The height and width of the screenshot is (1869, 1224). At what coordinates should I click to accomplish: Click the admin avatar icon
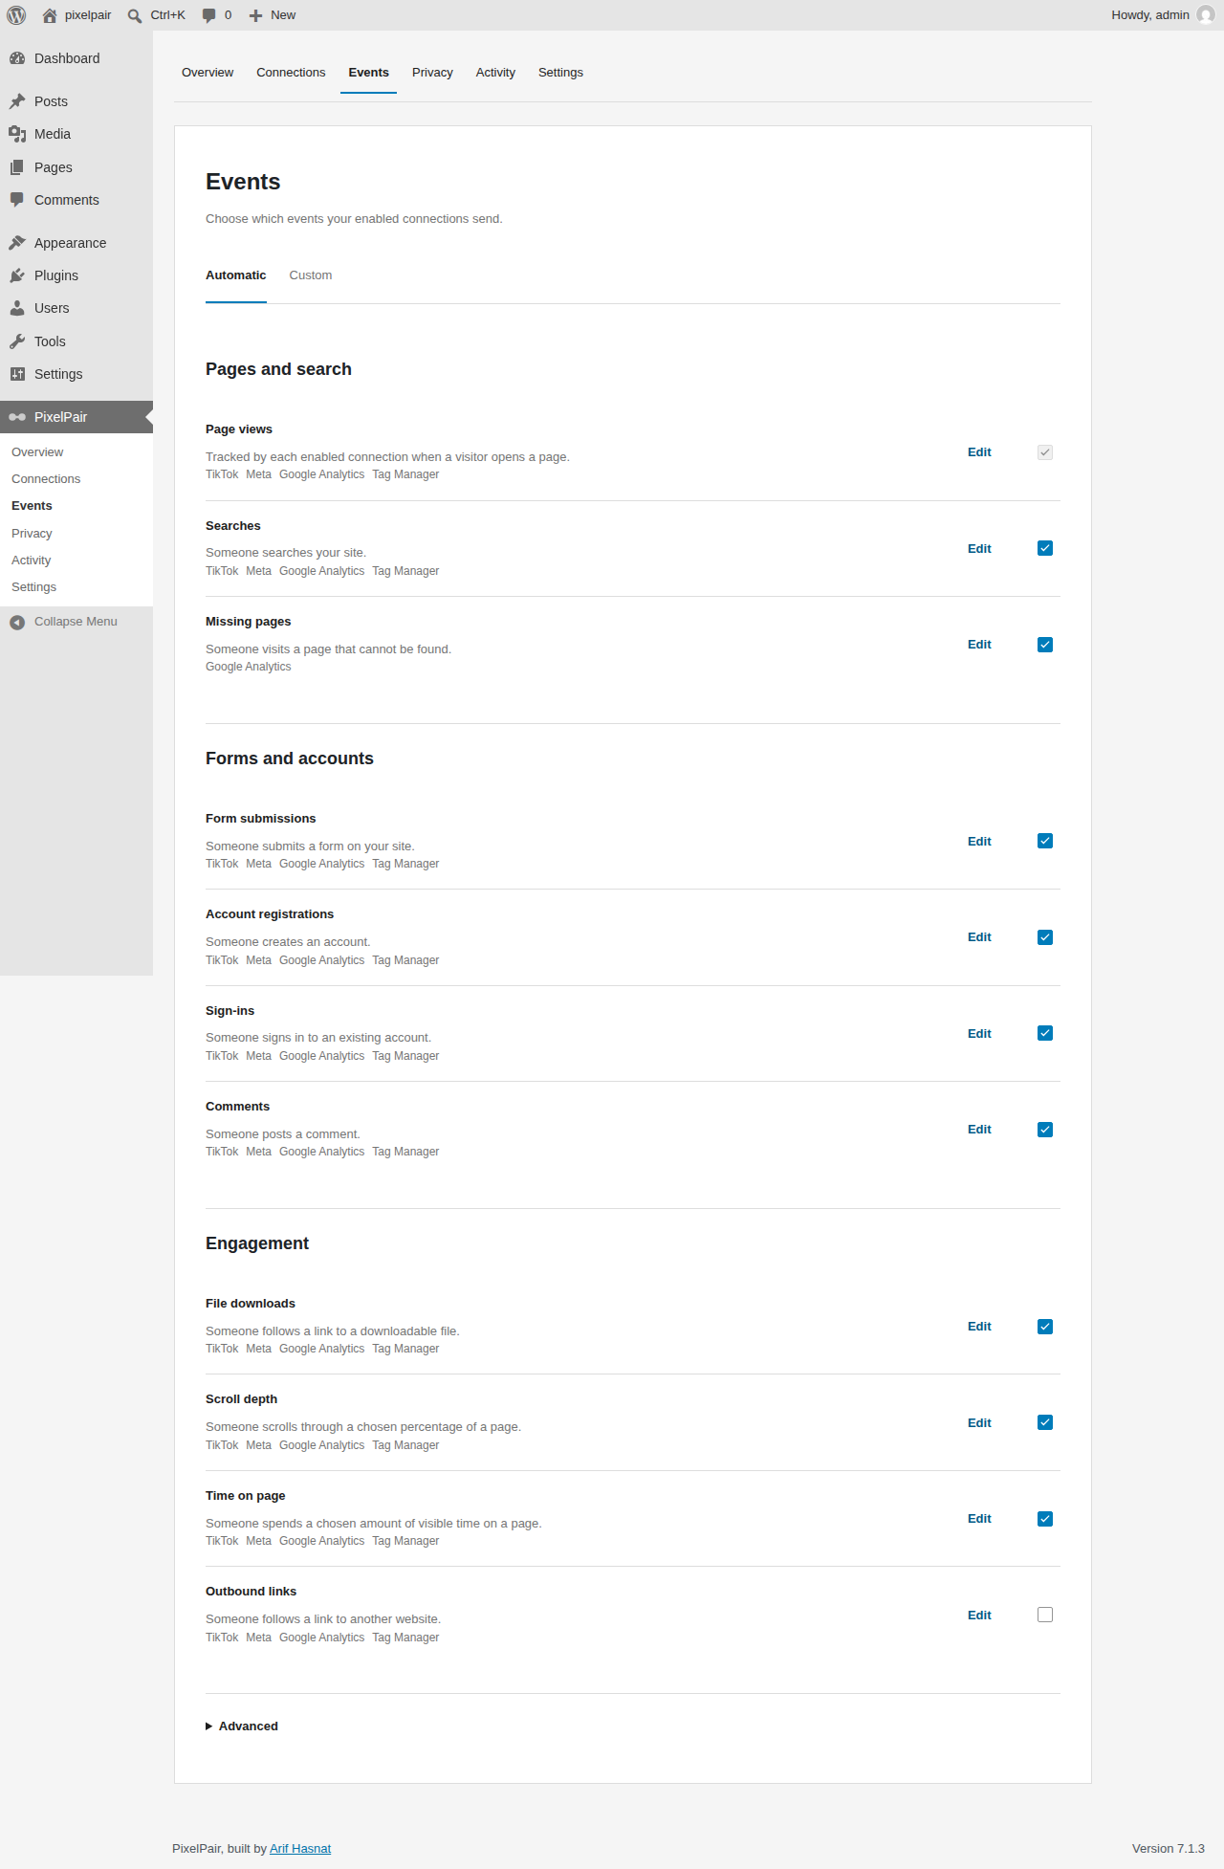pos(1206,15)
